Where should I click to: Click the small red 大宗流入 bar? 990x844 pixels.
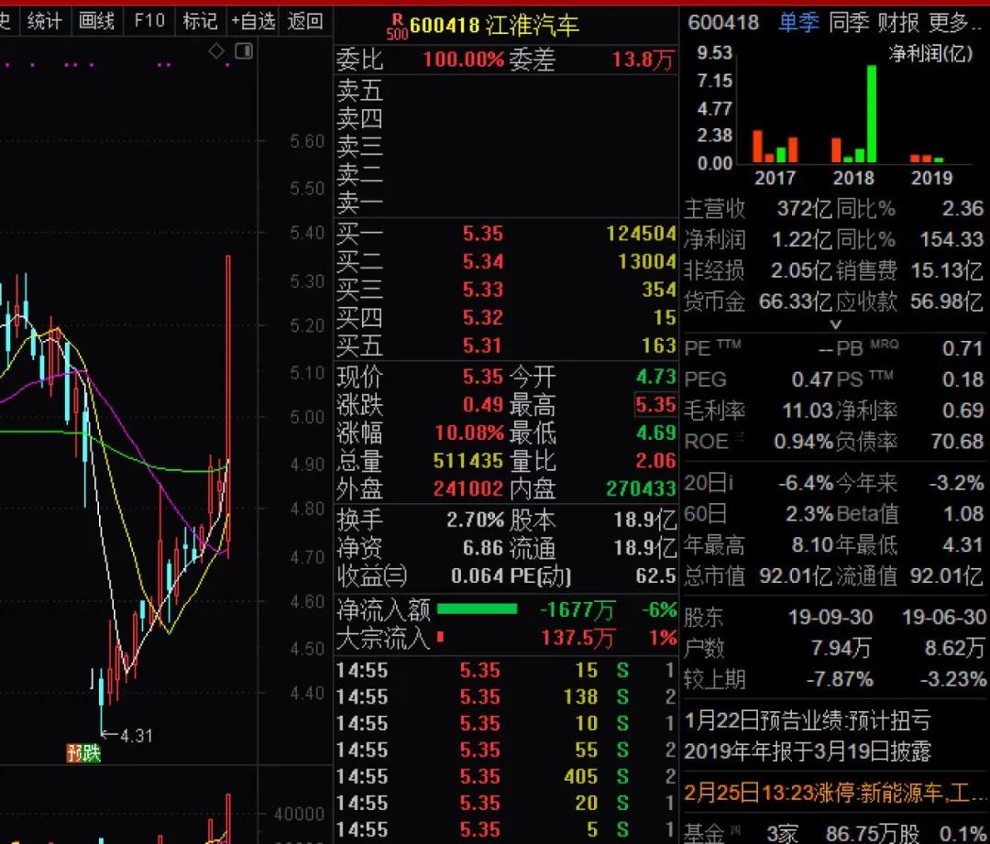click(440, 637)
